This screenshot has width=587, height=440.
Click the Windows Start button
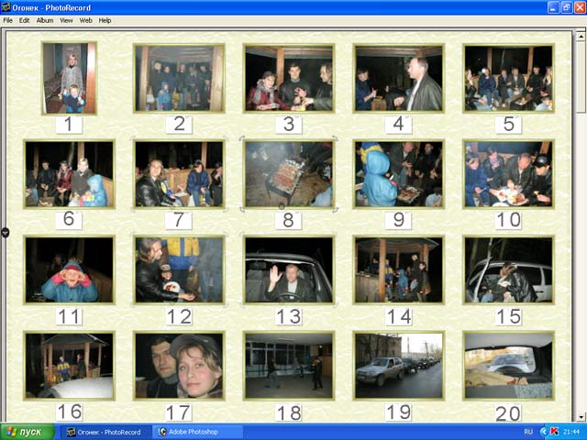pos(28,431)
